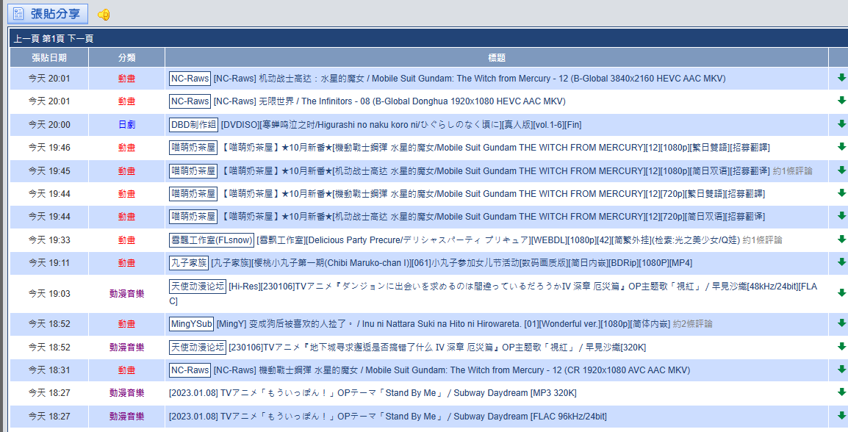This screenshot has width=848, height=432.
Task: Open NC-Raws tag in the CR 1920x1080 row
Action: pyautogui.click(x=190, y=370)
